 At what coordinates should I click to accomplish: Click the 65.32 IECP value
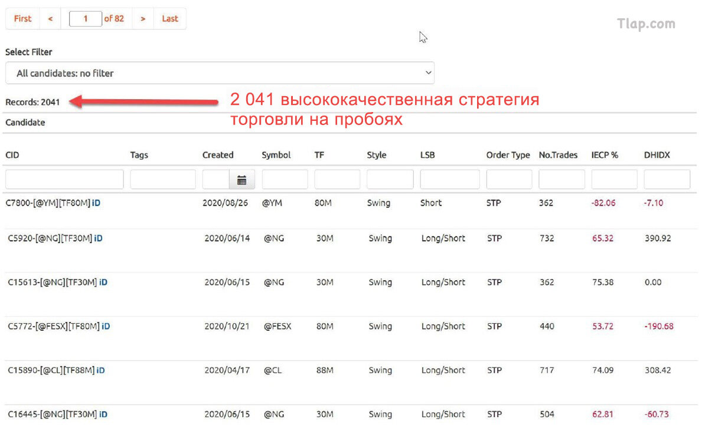point(603,238)
